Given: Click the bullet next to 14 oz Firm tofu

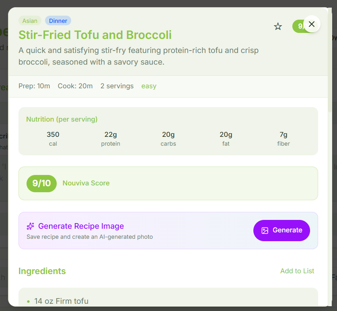Looking at the screenshot, I should coord(28,301).
